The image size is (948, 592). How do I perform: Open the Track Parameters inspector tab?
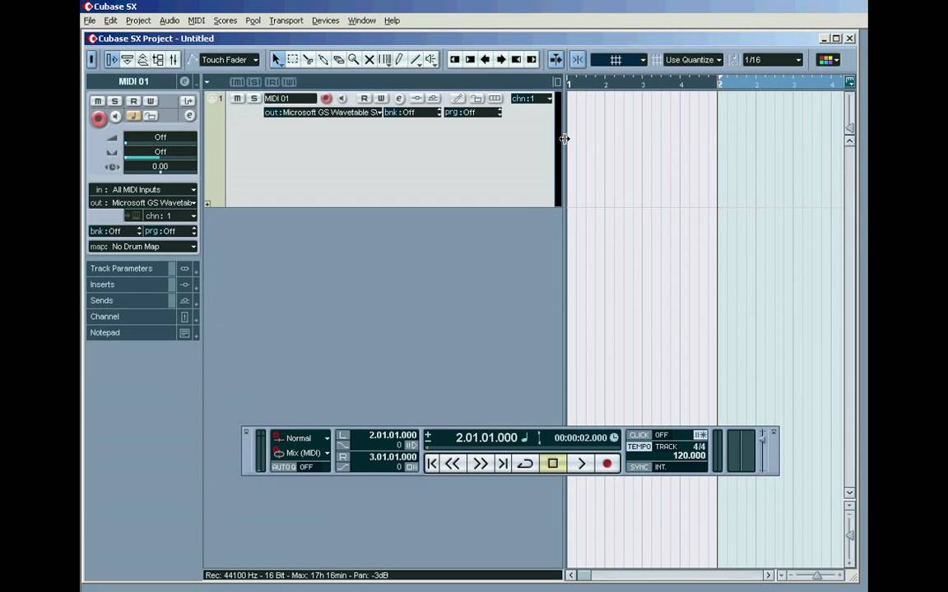(131, 268)
